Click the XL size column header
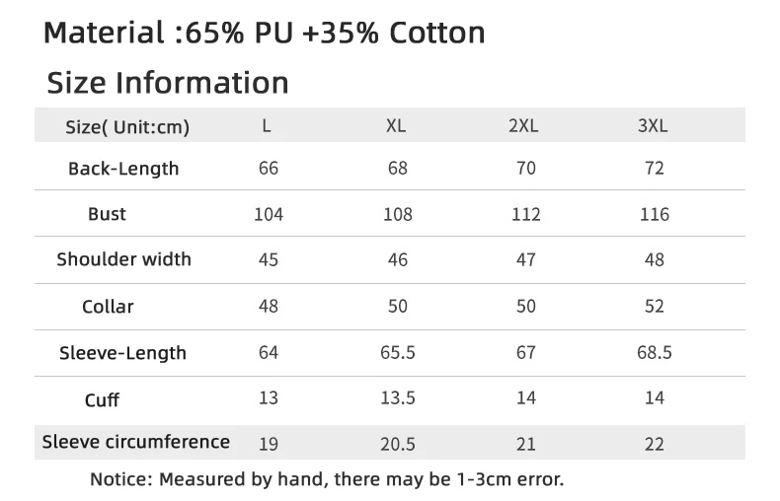Image resolution: width=780 pixels, height=501 pixels. (x=396, y=126)
